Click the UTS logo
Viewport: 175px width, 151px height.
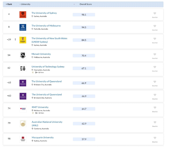point(23,68)
